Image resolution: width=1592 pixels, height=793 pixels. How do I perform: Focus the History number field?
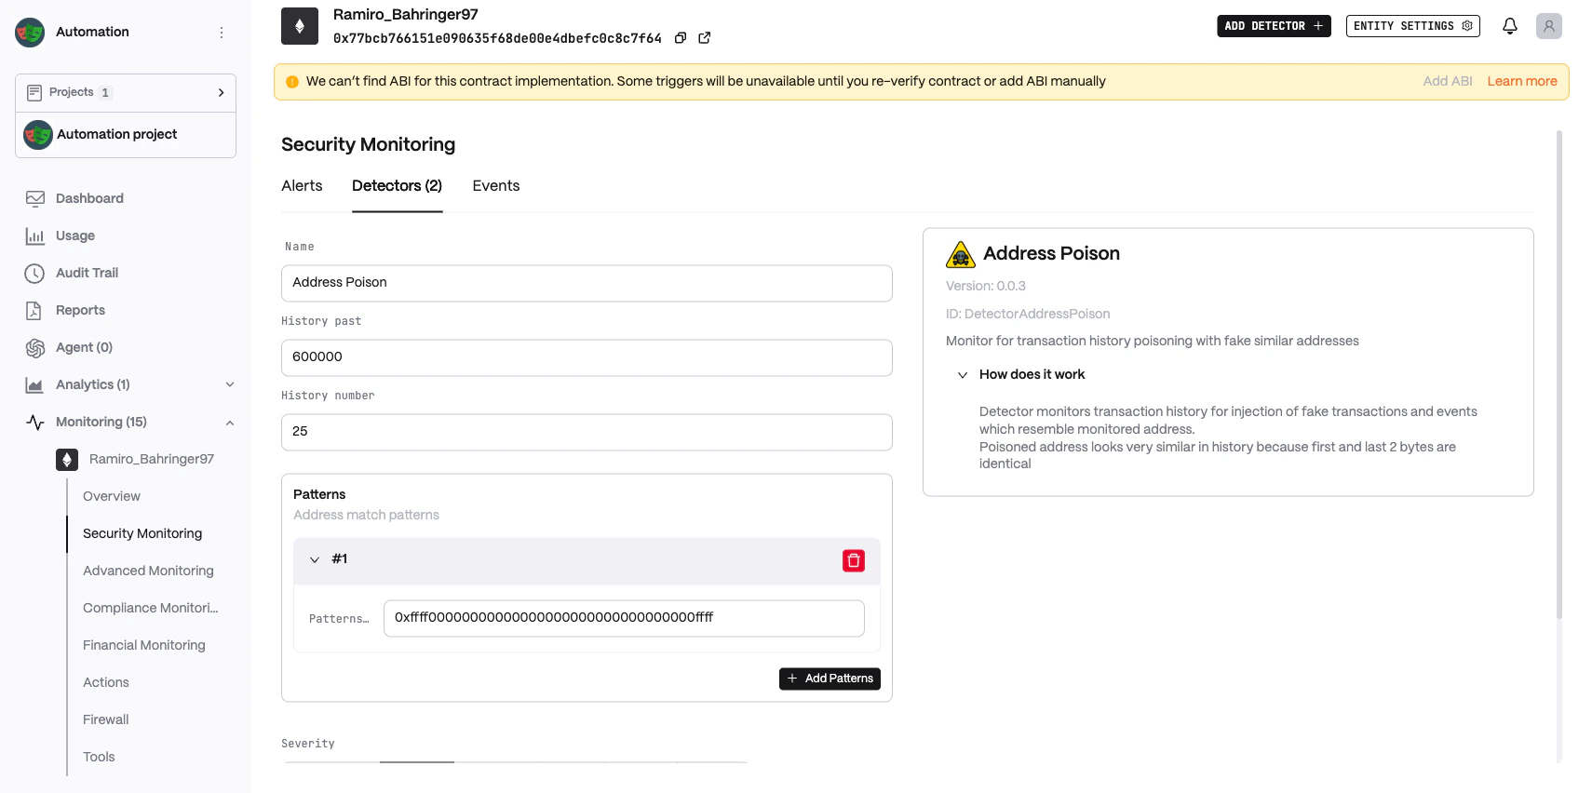click(x=587, y=432)
